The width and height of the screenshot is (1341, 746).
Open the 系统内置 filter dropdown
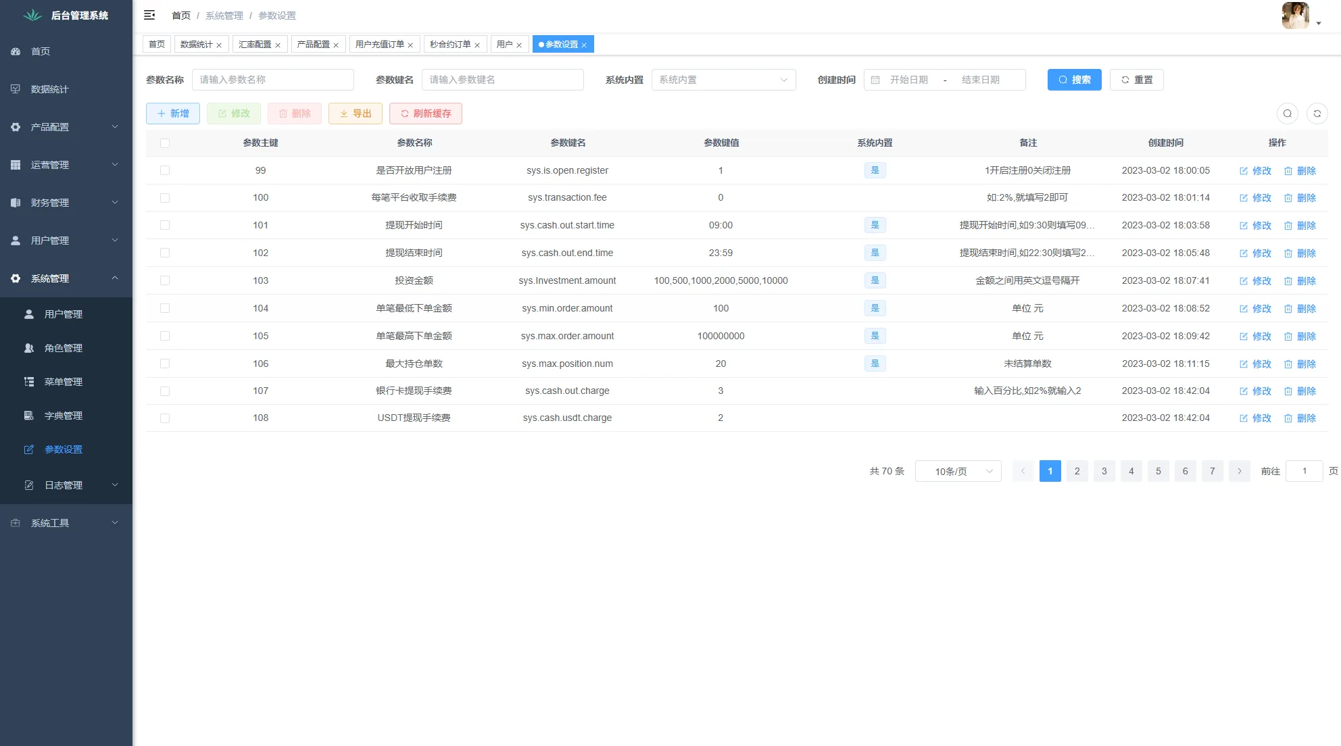723,79
